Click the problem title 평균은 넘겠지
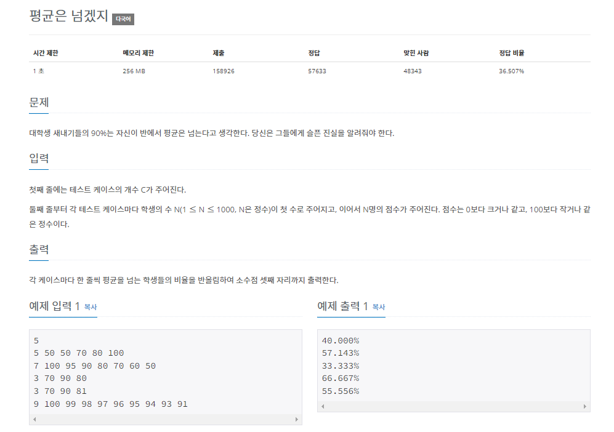 click(x=68, y=16)
